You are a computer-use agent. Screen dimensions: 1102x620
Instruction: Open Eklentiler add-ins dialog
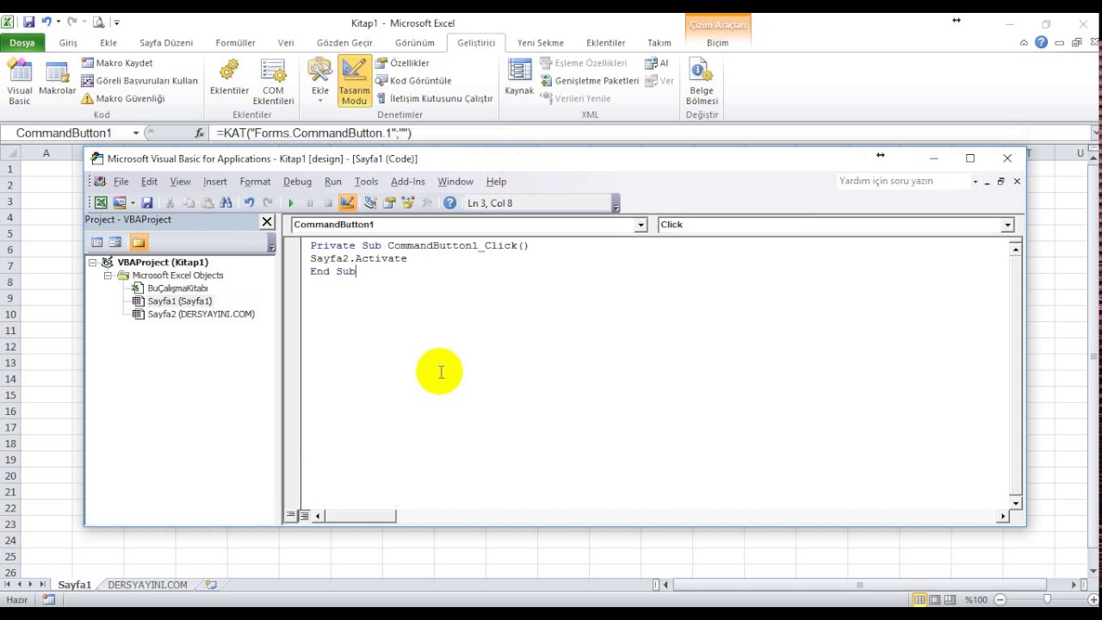[229, 77]
